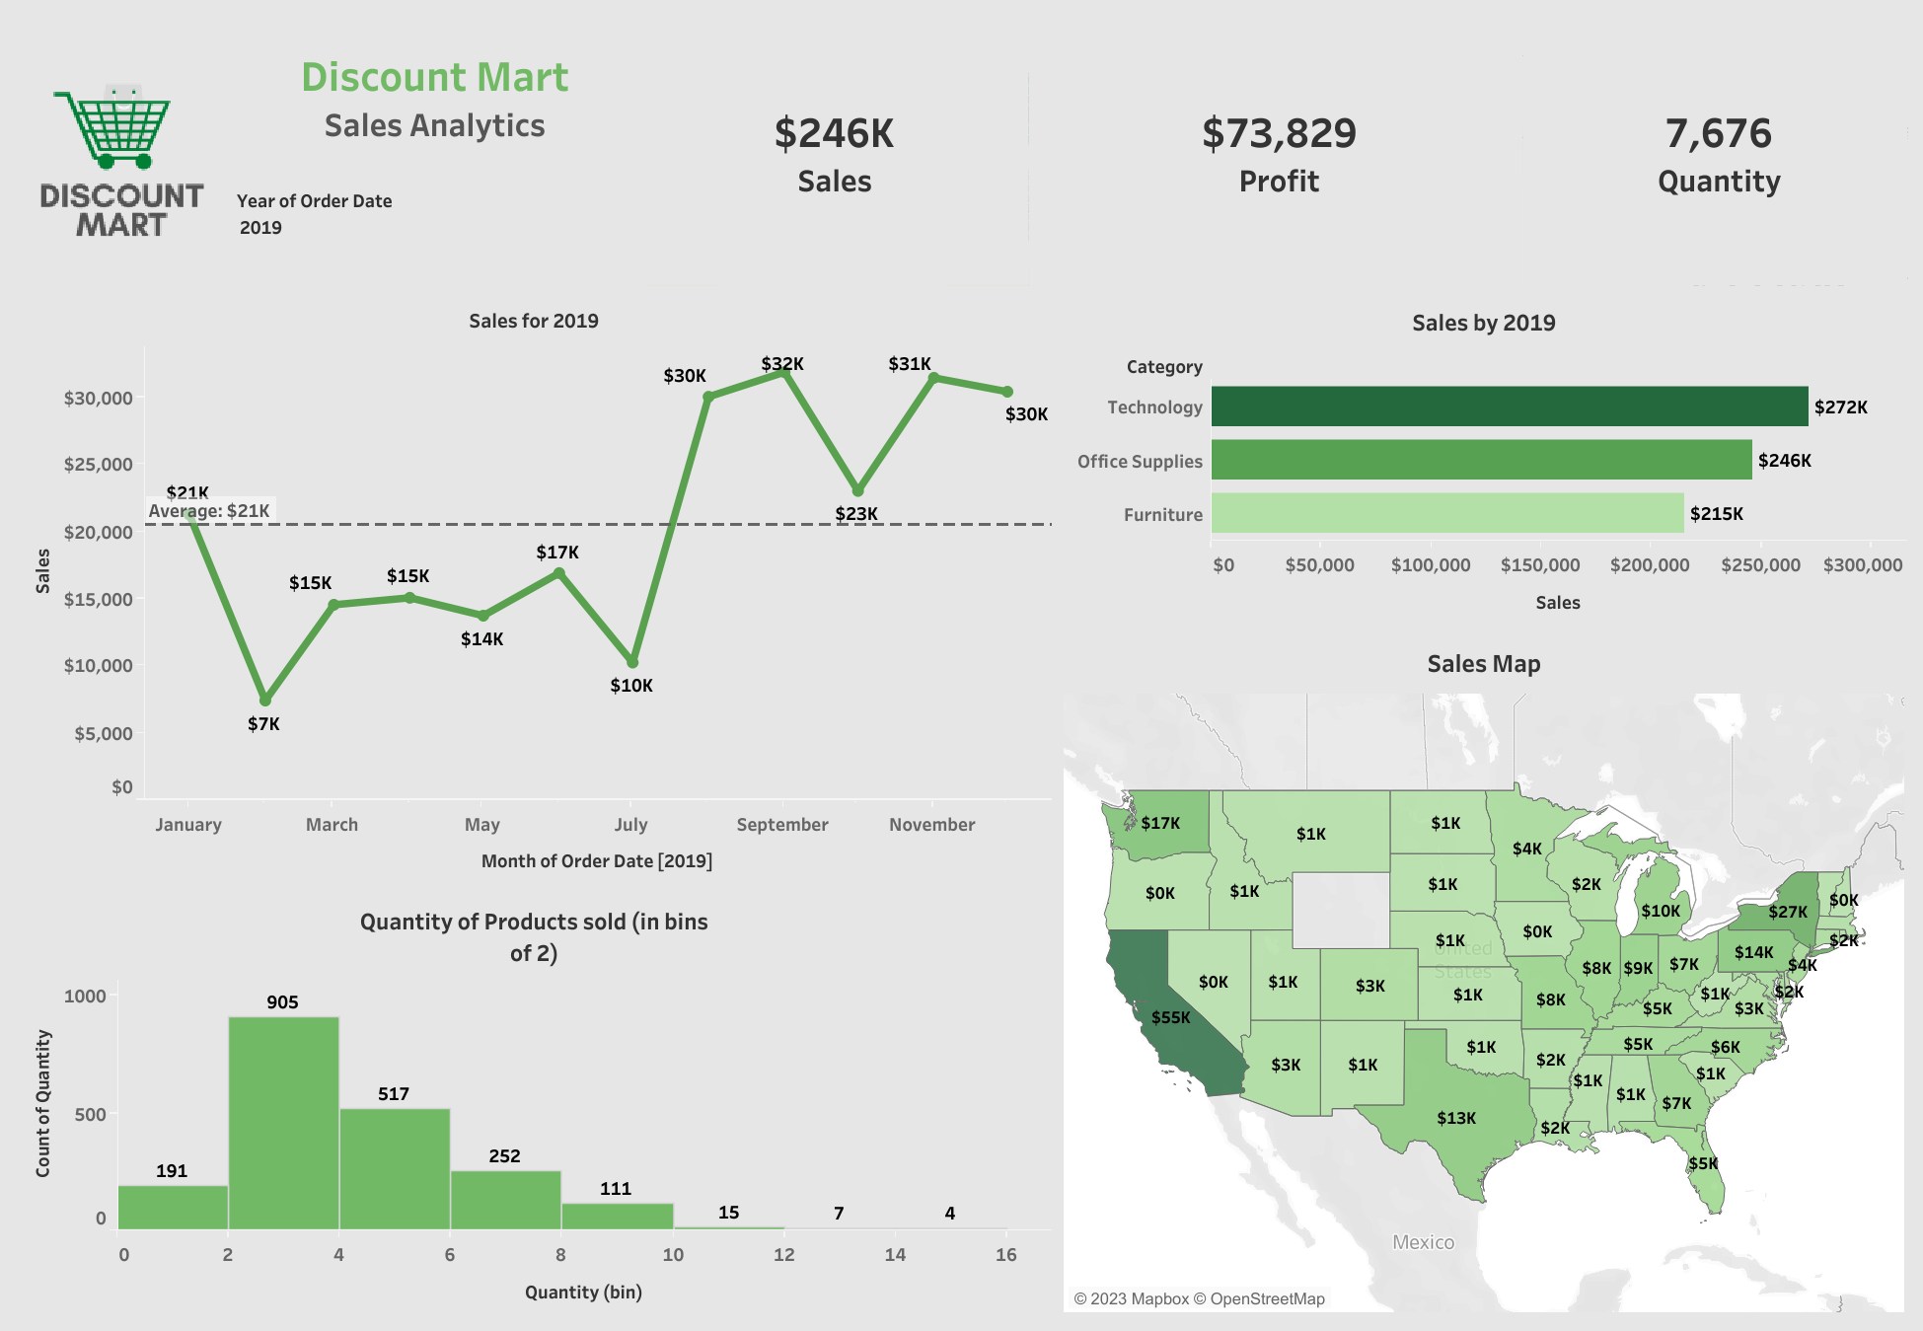Click the $7K lowest point on line chart
This screenshot has height=1331, width=1923.
pyautogui.click(x=264, y=701)
